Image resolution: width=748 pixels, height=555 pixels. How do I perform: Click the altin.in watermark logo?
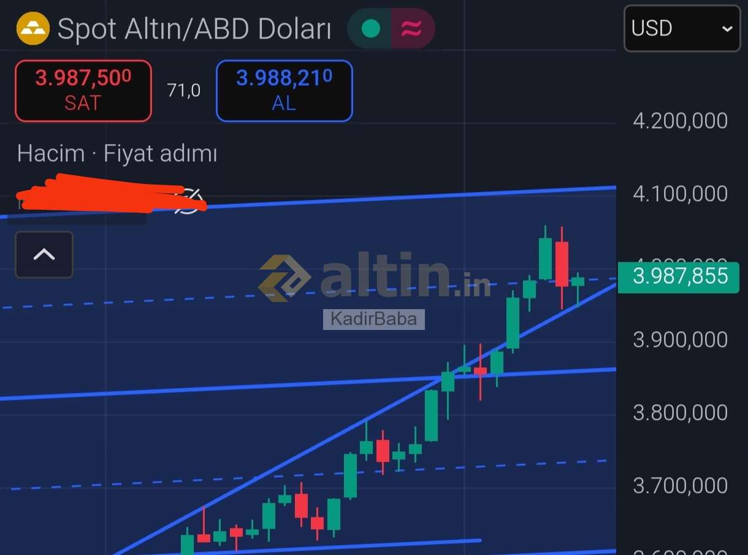[375, 278]
